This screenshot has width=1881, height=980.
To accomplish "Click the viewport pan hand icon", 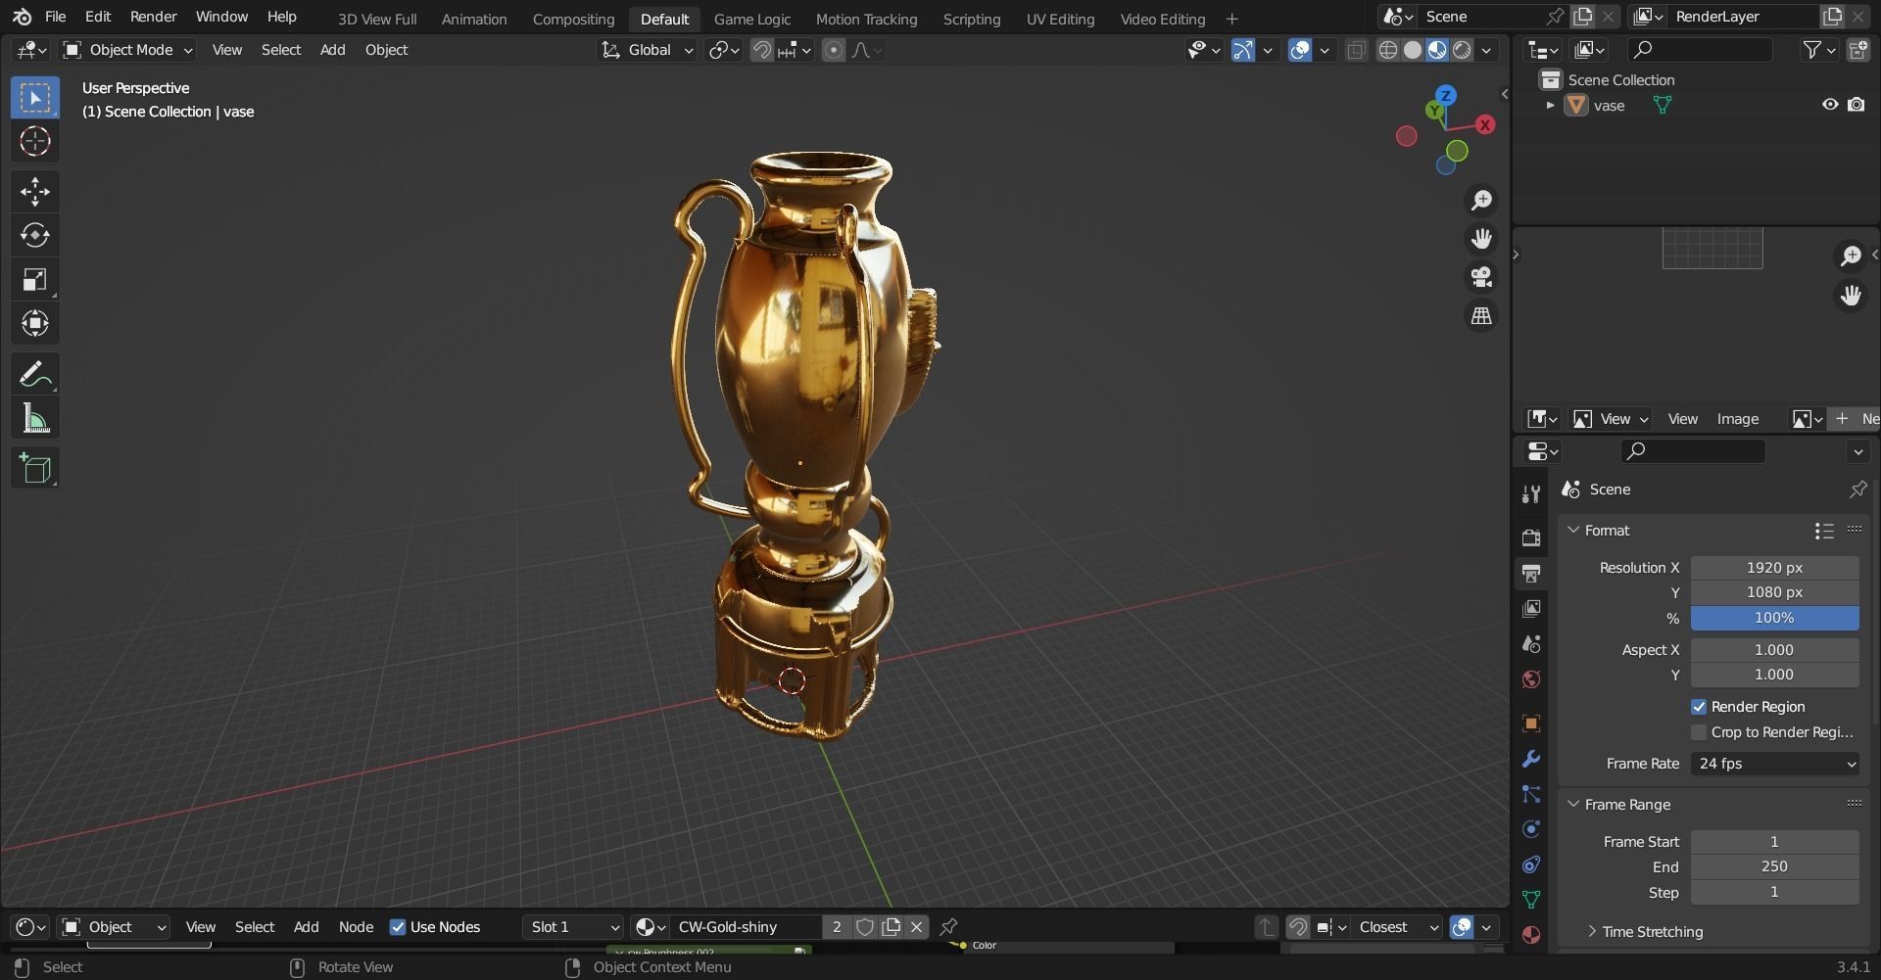I will point(1481,238).
